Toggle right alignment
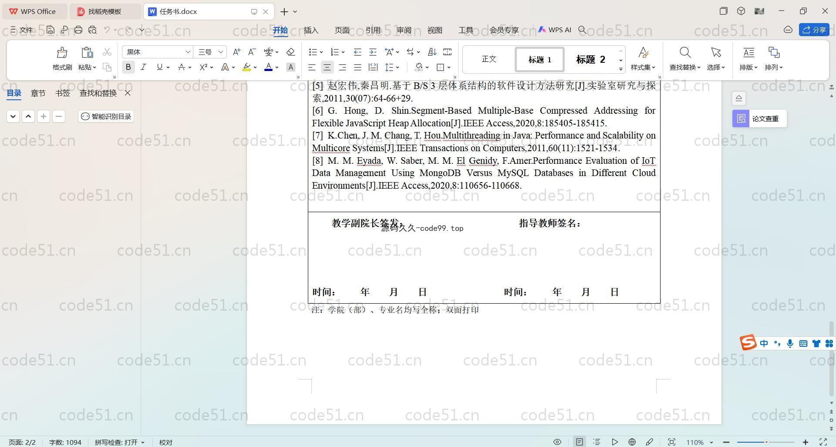The image size is (836, 447). (x=342, y=67)
